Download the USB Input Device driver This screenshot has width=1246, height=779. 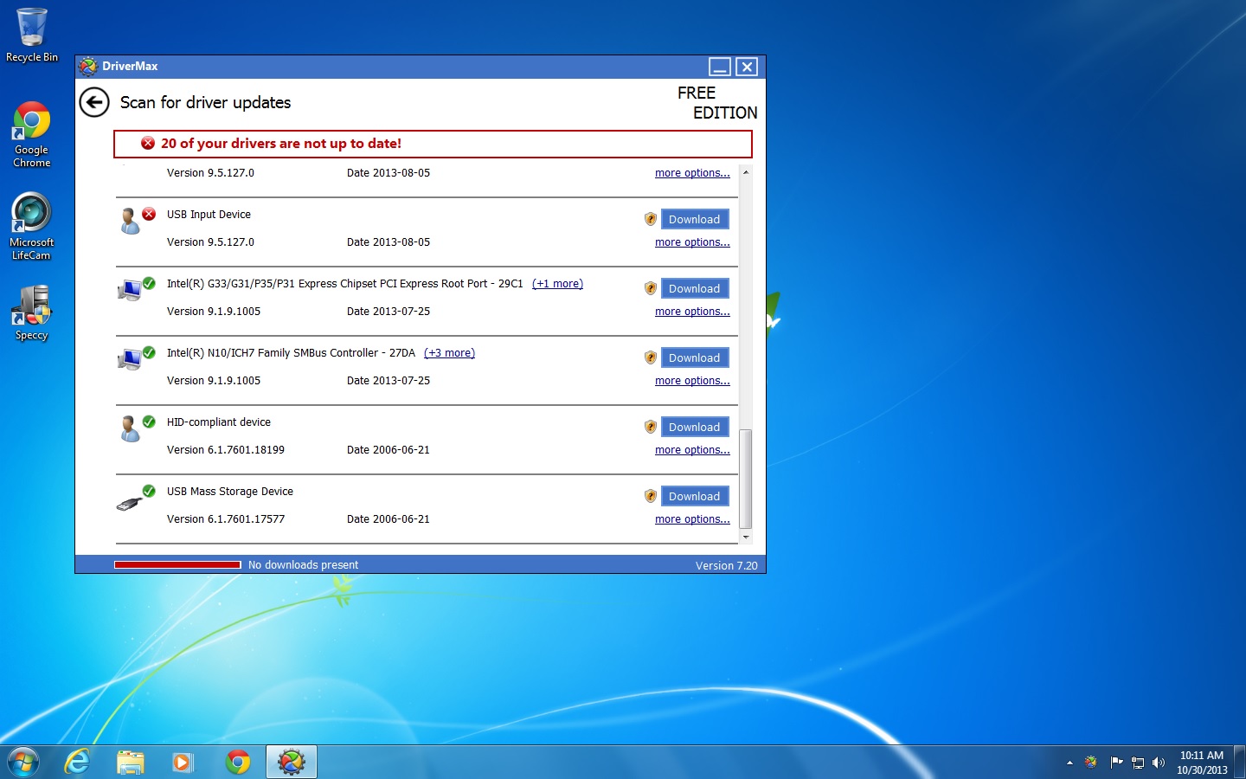[x=695, y=219]
